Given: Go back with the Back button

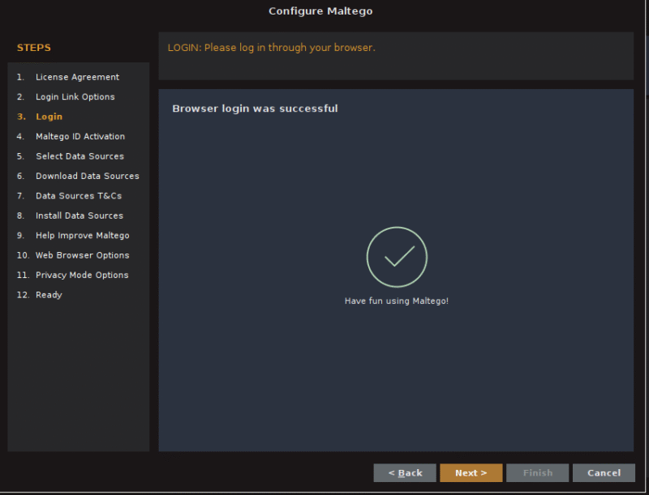Looking at the screenshot, I should 405,473.
